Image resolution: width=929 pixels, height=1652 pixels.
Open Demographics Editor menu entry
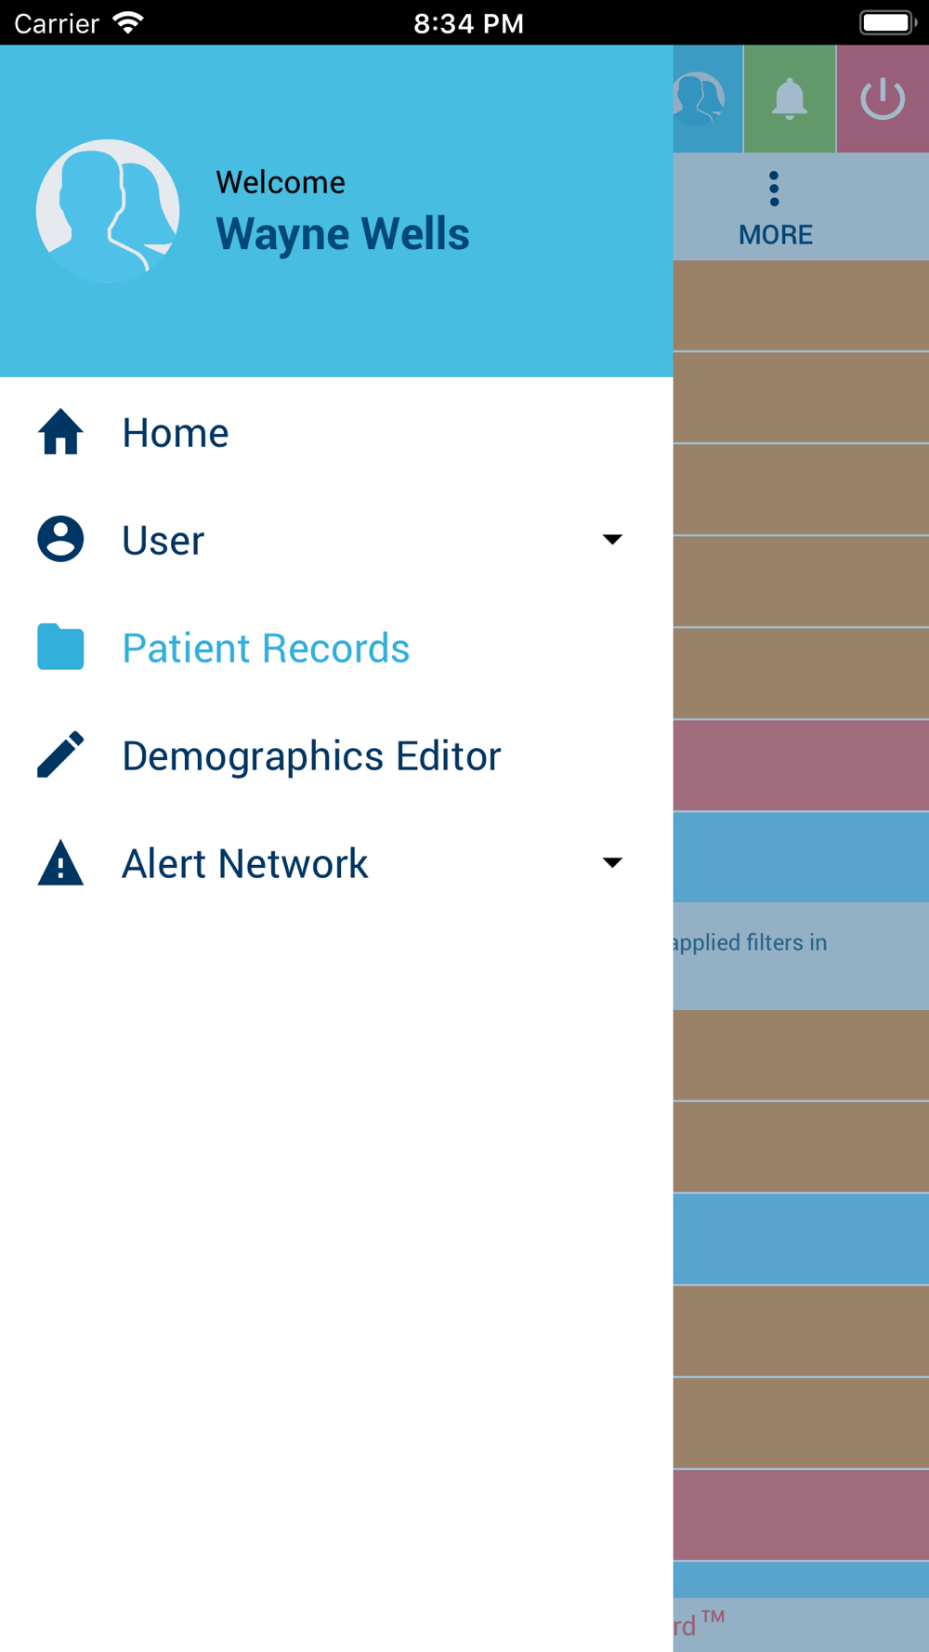336,755
